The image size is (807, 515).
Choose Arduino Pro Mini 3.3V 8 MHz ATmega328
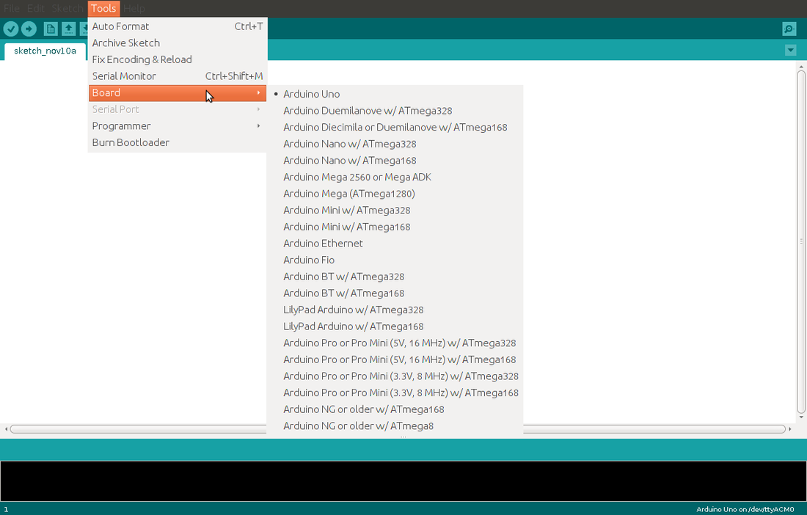395,376
